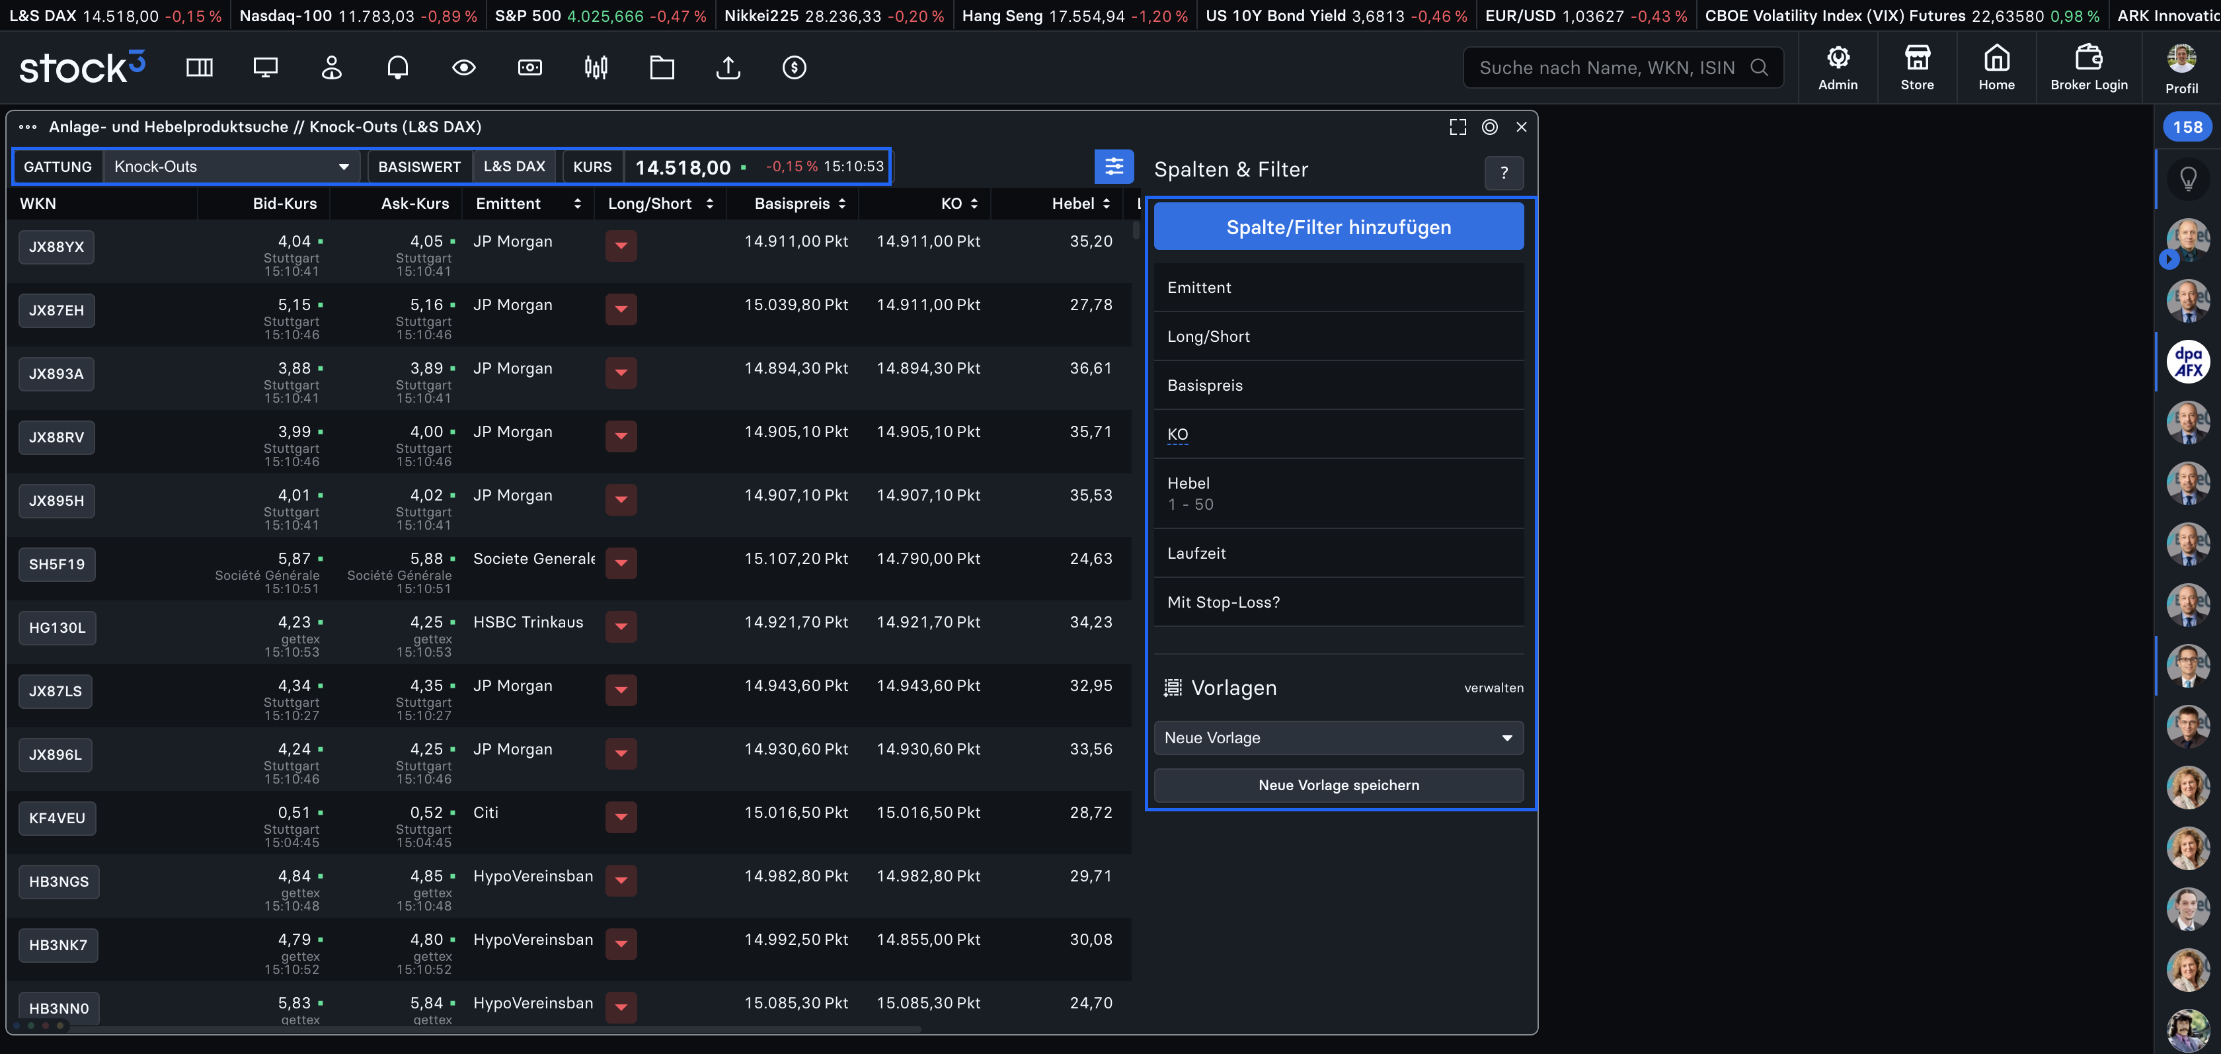Screen dimensions: 2221x1054
Task: Open the KO filter entry
Action: pyautogui.click(x=1338, y=434)
